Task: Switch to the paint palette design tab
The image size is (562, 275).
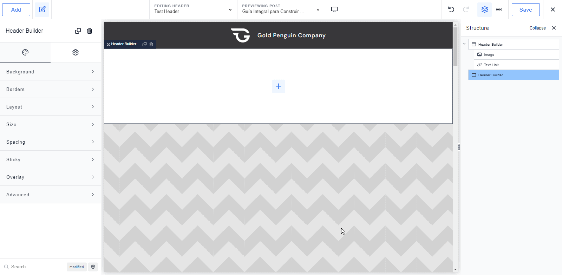Action: [x=25, y=52]
